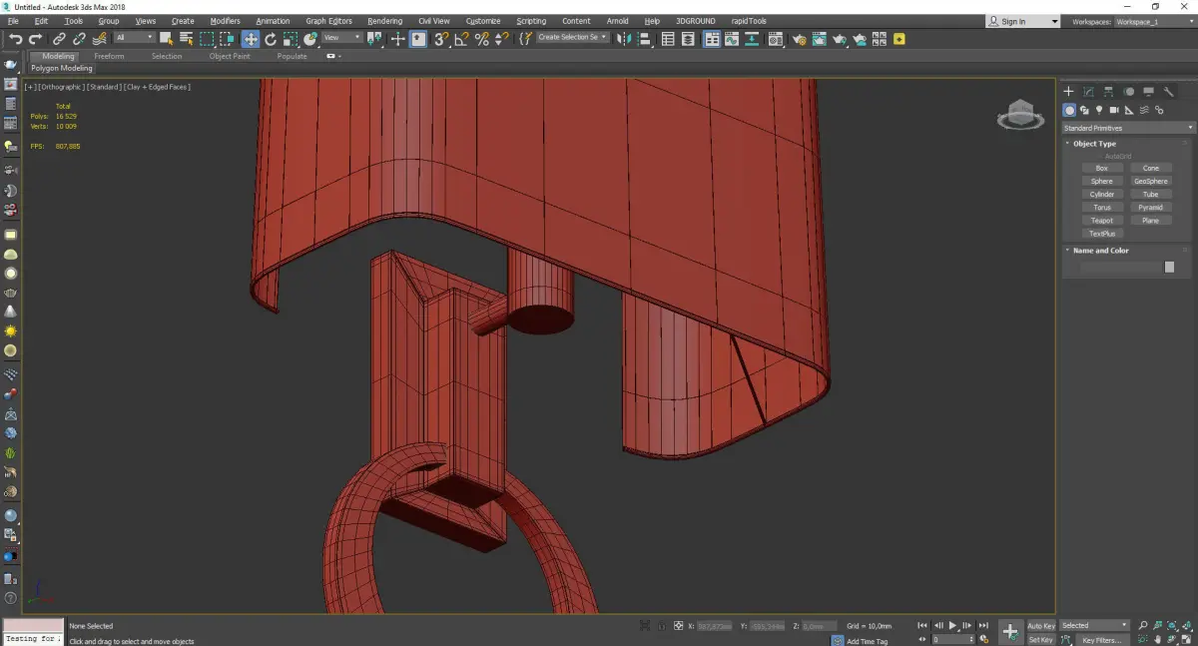Activate the Select and Move tool
This screenshot has height=646, width=1198.
pyautogui.click(x=250, y=39)
